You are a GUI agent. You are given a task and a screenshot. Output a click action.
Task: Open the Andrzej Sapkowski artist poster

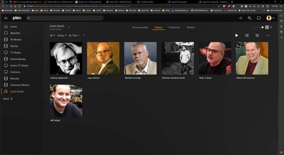[66, 58]
